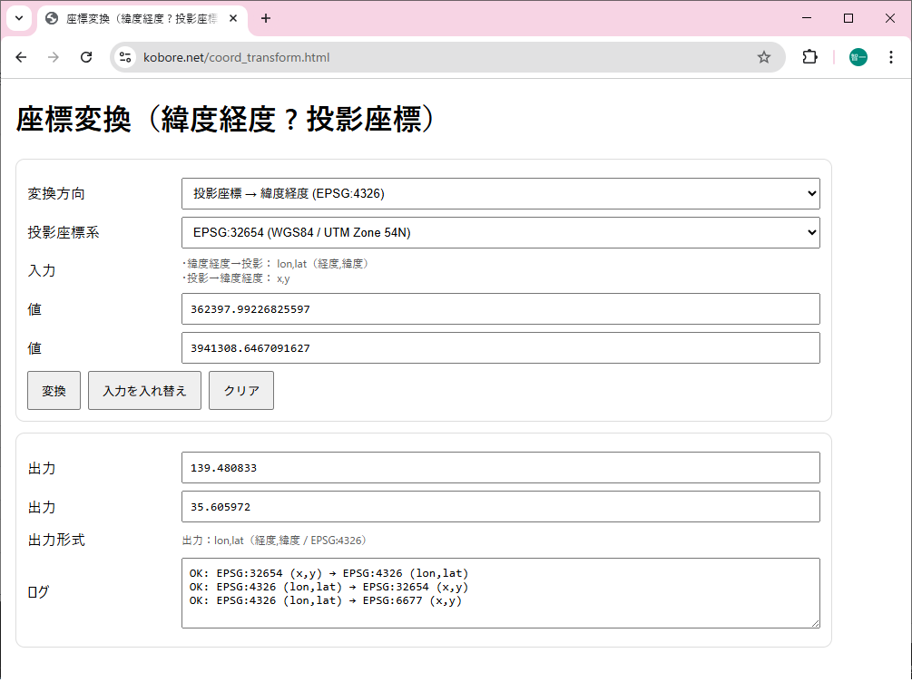
Task: Select the 座標変換 browser tab
Action: click(x=136, y=18)
